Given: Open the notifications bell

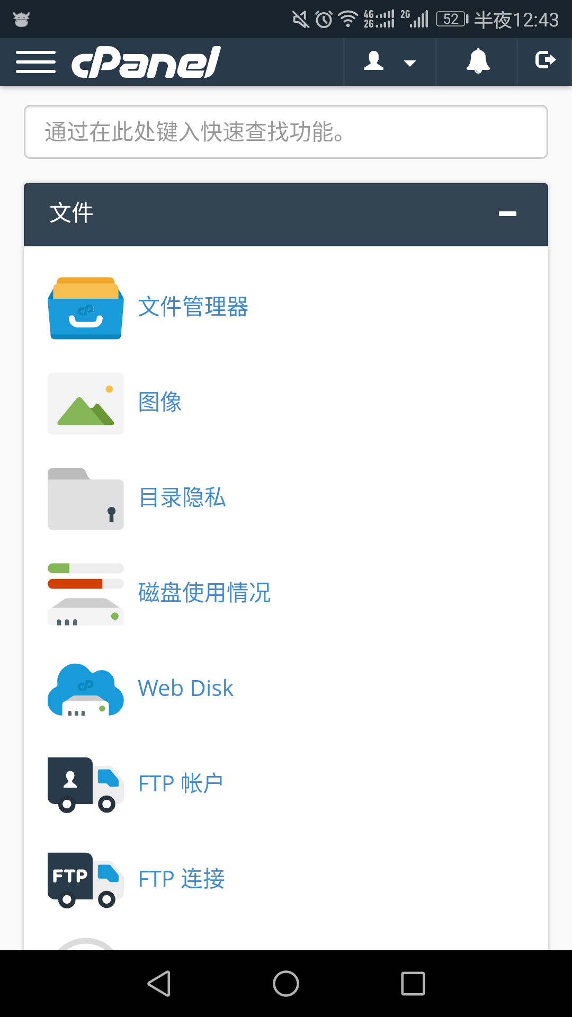Looking at the screenshot, I should coord(478,62).
